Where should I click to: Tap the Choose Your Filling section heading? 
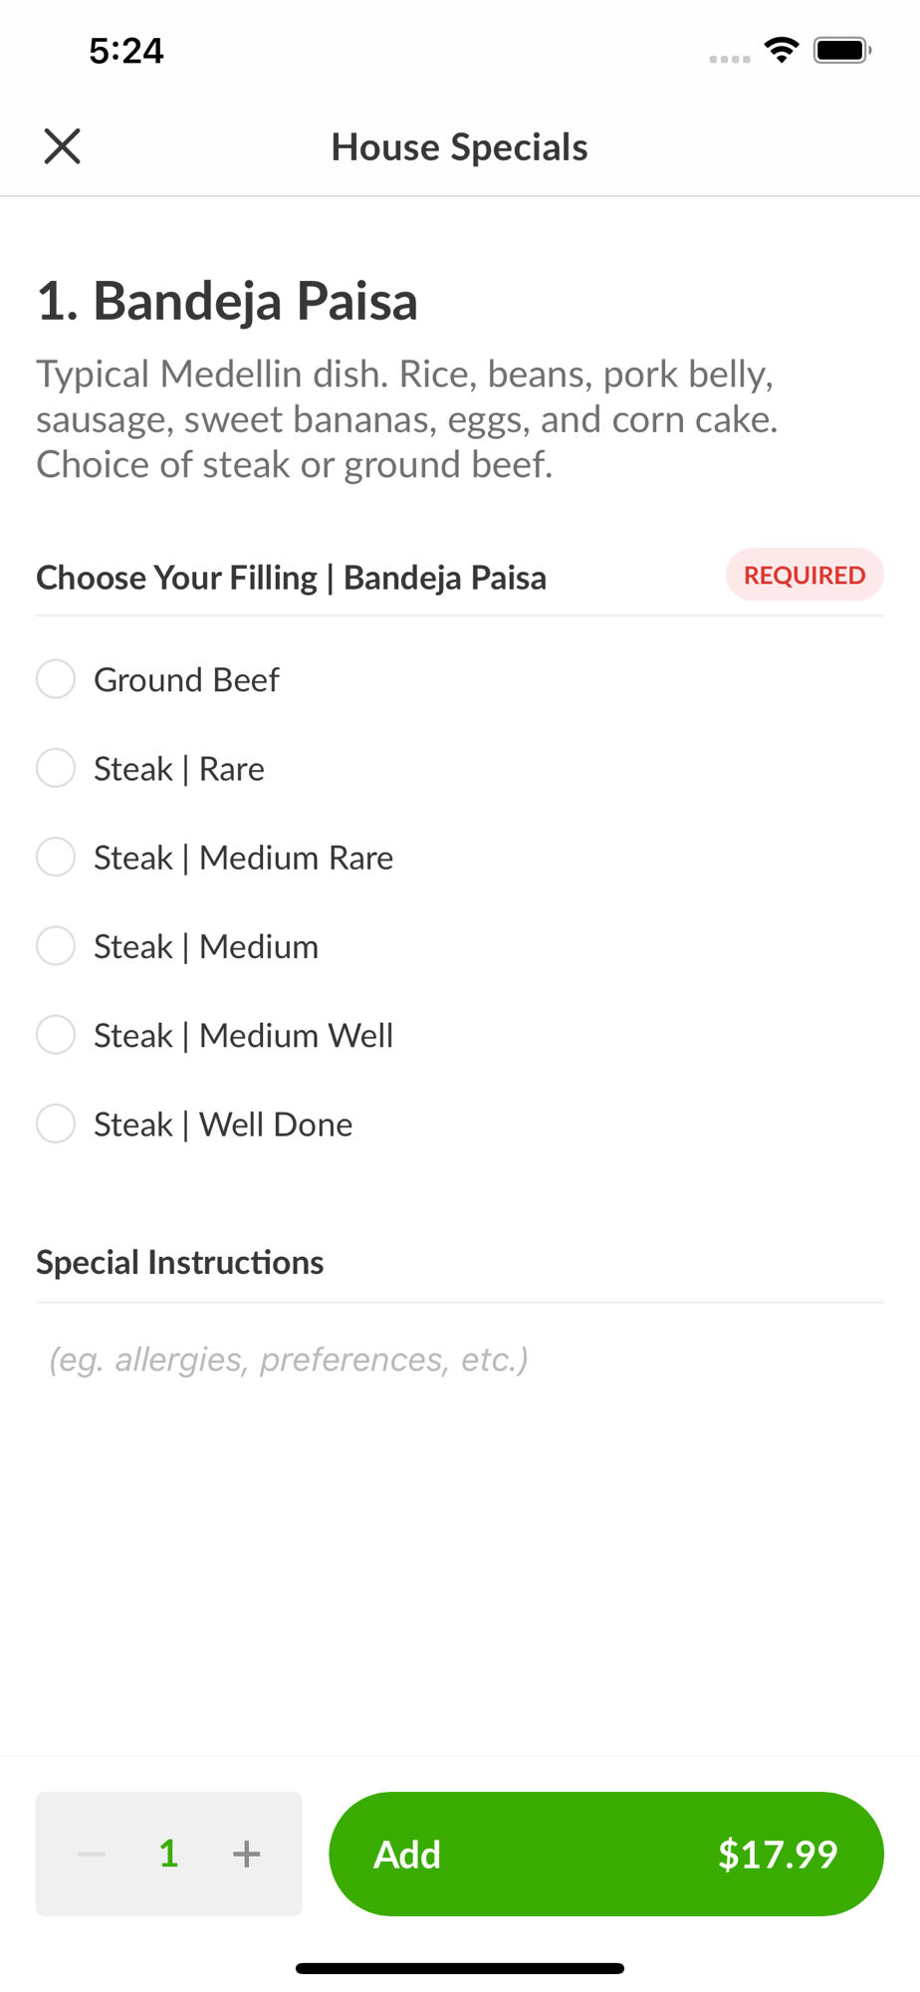291,578
